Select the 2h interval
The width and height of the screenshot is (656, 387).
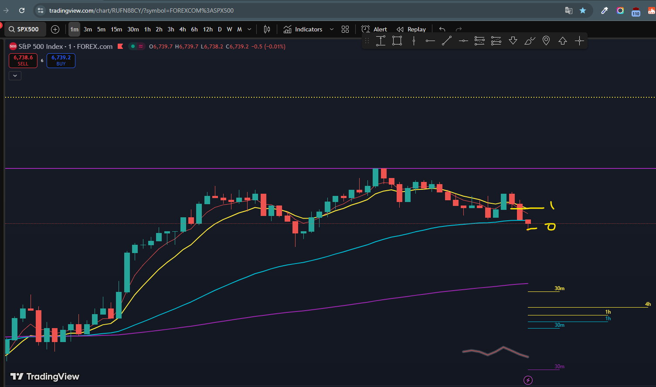[x=159, y=29]
